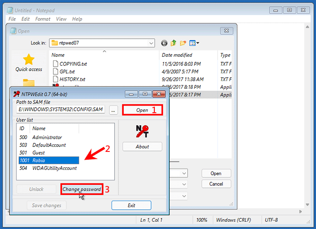Click Notepad vertical scrollbar down arrow
This screenshot has height=229, width=316.
307,205
